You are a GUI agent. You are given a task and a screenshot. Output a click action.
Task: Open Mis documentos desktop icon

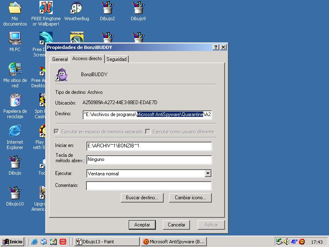coord(15,14)
